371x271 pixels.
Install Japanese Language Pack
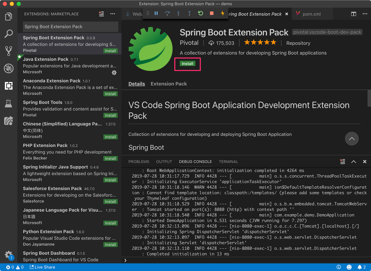(x=110, y=223)
